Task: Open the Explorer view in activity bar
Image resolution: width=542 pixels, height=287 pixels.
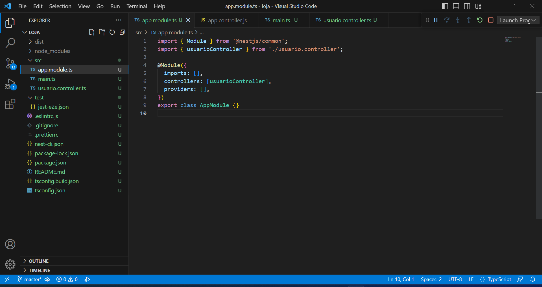Action: (x=10, y=23)
